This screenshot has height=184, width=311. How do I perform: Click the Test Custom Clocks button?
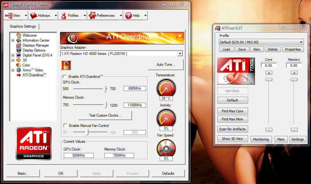(105, 115)
